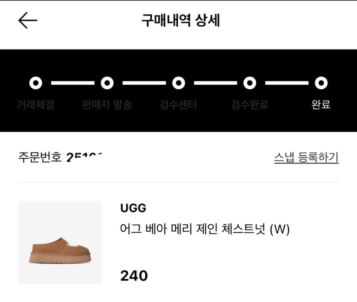The width and height of the screenshot is (357, 302).
Task: Click the 거래체결 stage label
Action: [35, 105]
